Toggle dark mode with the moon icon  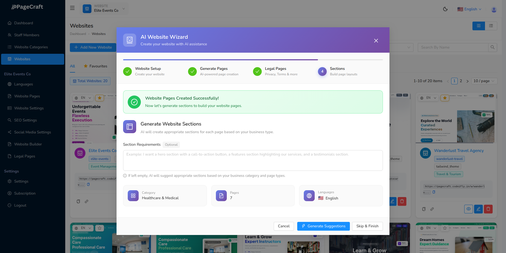coord(445,9)
